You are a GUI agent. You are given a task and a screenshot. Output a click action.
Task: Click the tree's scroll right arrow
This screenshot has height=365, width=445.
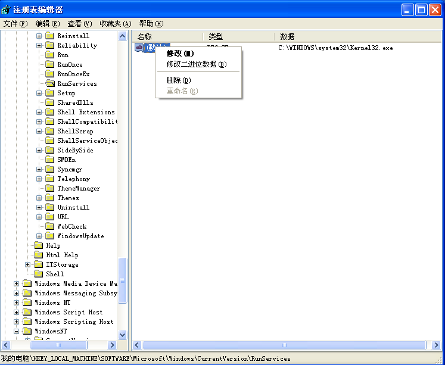113,345
